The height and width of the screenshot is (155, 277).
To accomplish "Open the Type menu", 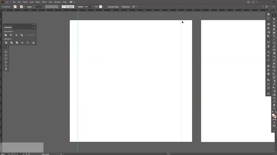I will tap(32, 2).
